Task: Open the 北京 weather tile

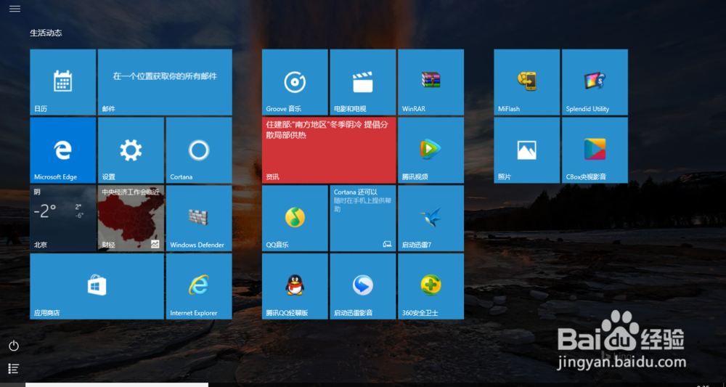Action: click(63, 218)
